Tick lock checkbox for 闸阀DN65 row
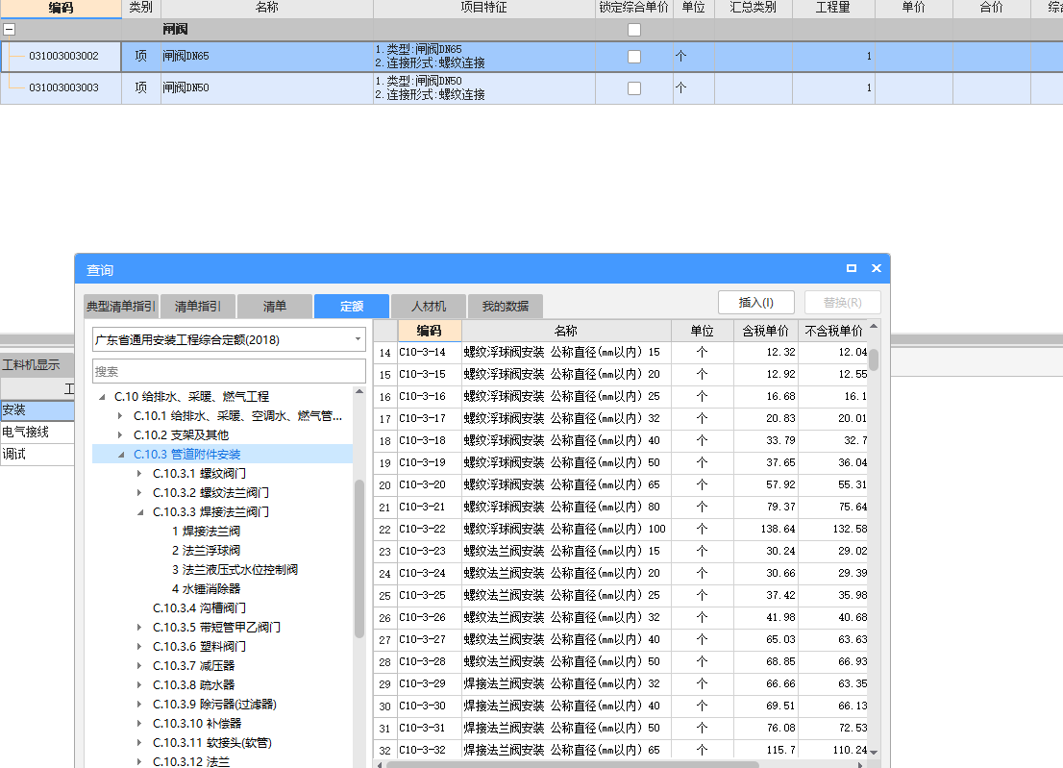Image resolution: width=1063 pixels, height=768 pixels. click(634, 57)
